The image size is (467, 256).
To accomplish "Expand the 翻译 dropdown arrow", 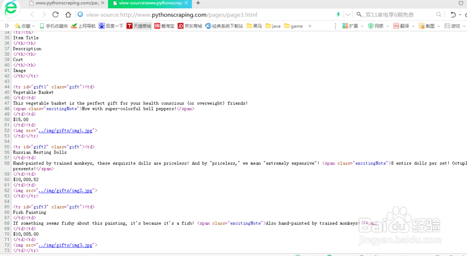I will point(413,26).
